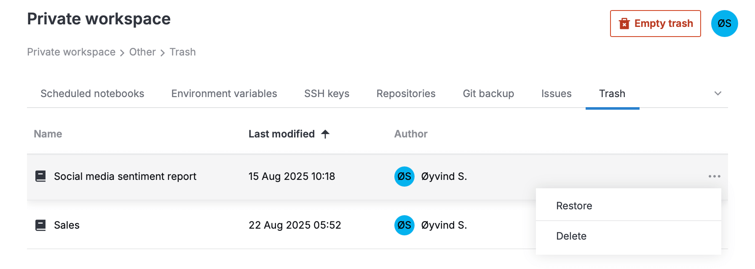Click the three-dot menu for Social media sentiment report
The height and width of the screenshot is (269, 755).
coord(714,176)
